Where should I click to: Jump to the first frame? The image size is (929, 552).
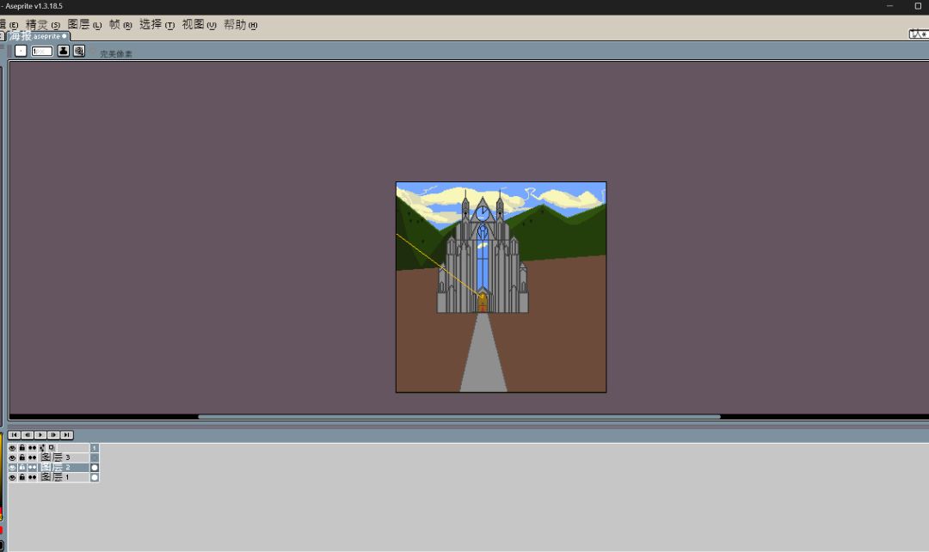click(15, 435)
